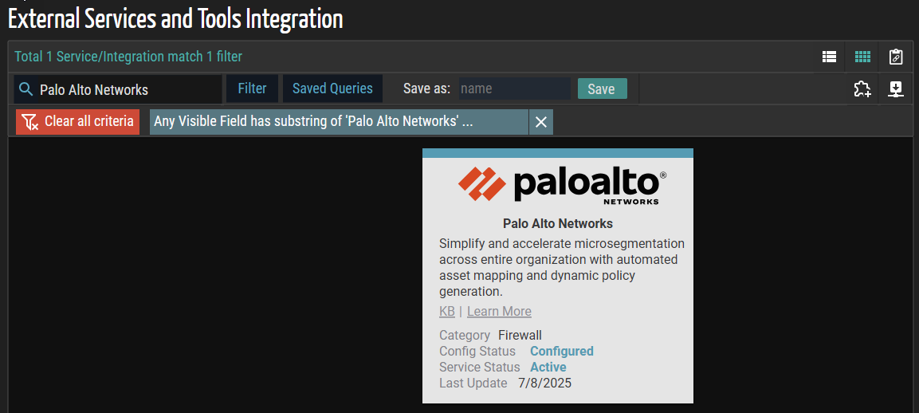Open the clipboard link icon

point(896,57)
